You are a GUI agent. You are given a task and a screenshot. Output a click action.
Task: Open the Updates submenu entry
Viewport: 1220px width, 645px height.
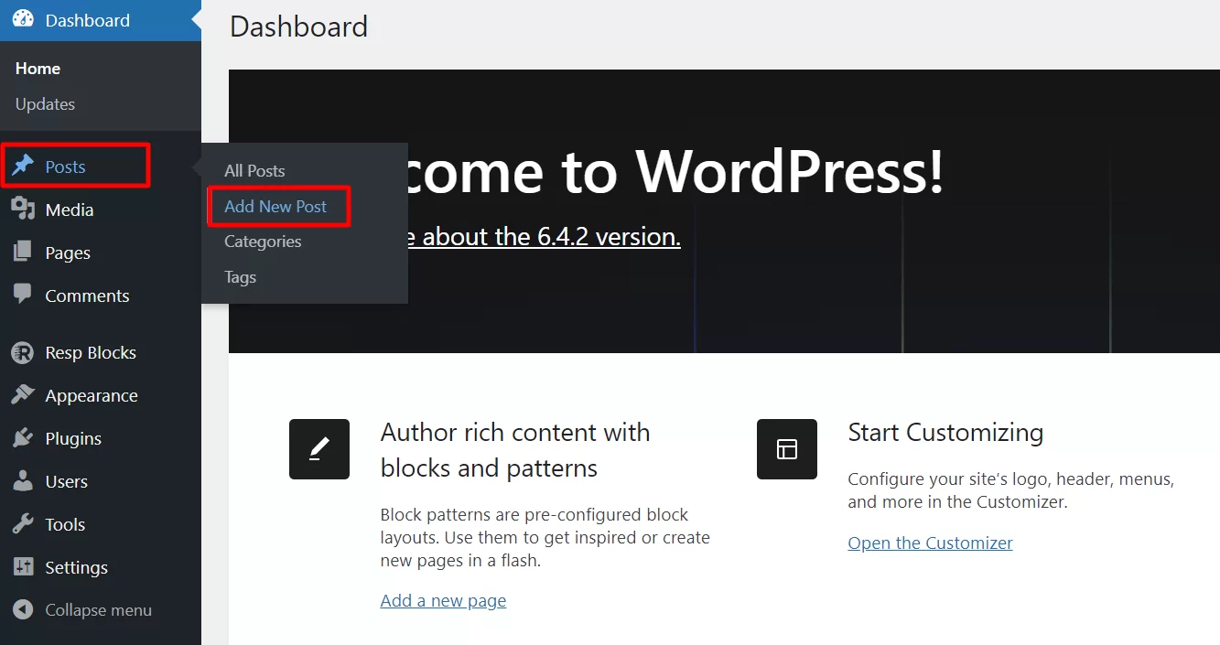click(x=45, y=104)
